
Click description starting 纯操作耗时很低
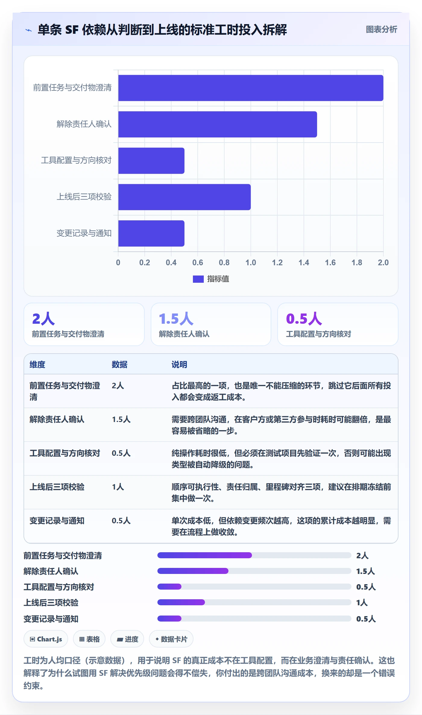pos(281,459)
